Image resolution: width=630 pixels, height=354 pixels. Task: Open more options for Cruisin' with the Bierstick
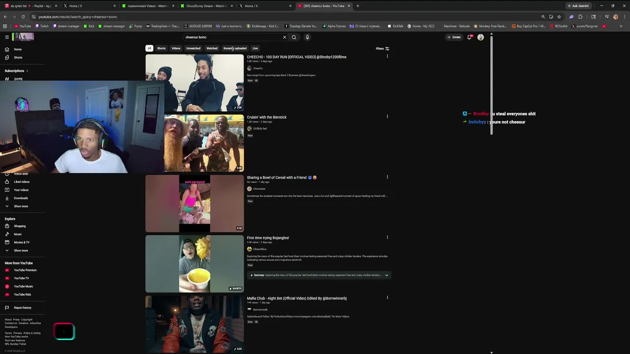(x=387, y=117)
